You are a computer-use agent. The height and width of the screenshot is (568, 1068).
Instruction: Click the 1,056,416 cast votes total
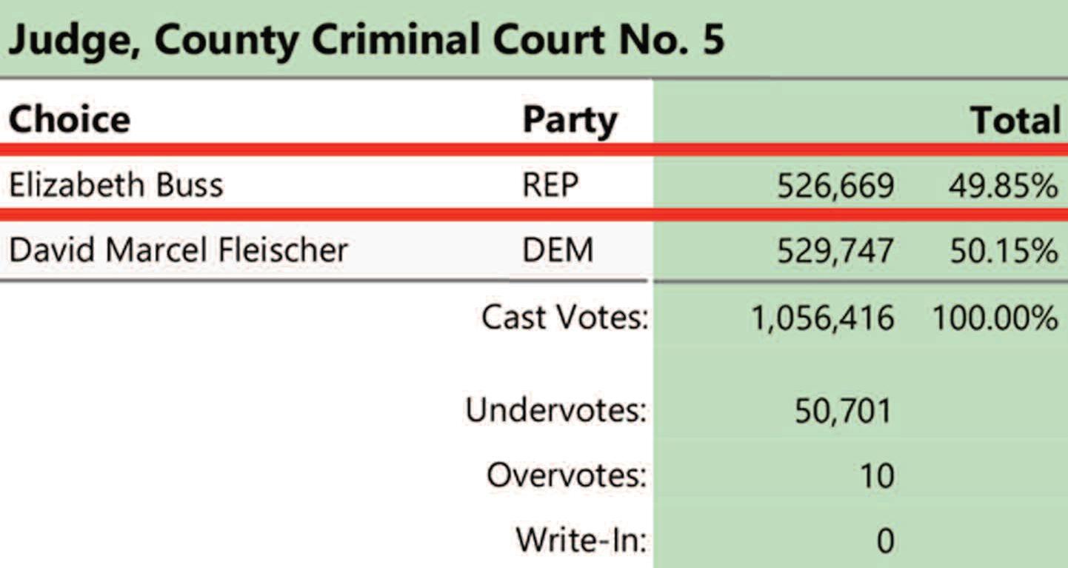click(823, 319)
